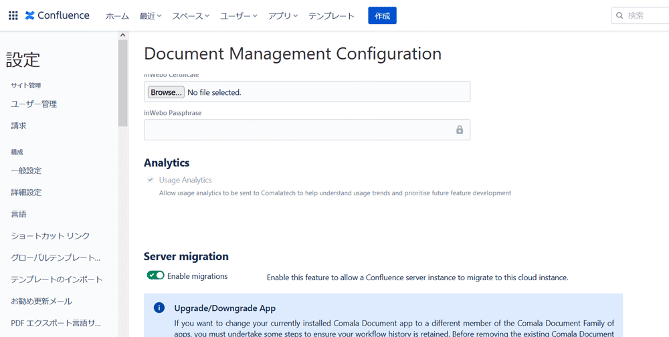Click the search magnifier icon
Viewport: 669px width, 337px height.
619,16
